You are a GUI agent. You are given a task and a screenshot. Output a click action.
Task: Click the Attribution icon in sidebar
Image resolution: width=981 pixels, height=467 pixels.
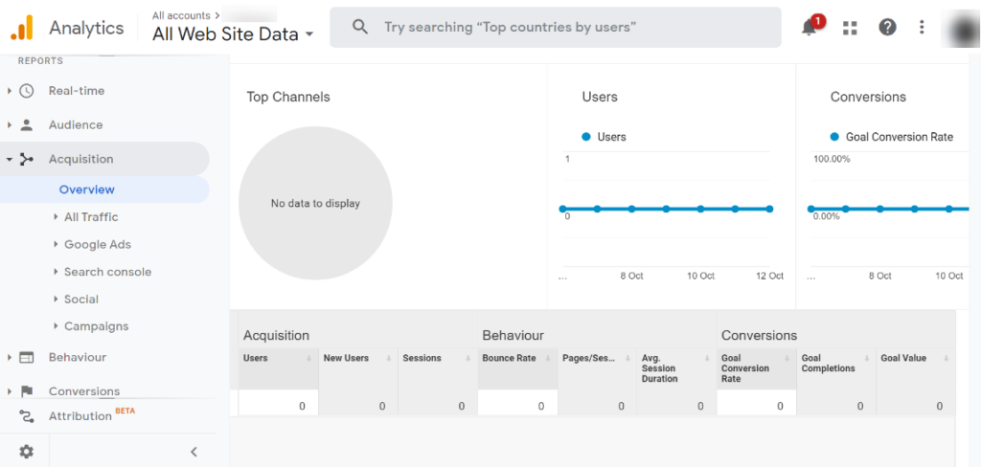tap(27, 416)
